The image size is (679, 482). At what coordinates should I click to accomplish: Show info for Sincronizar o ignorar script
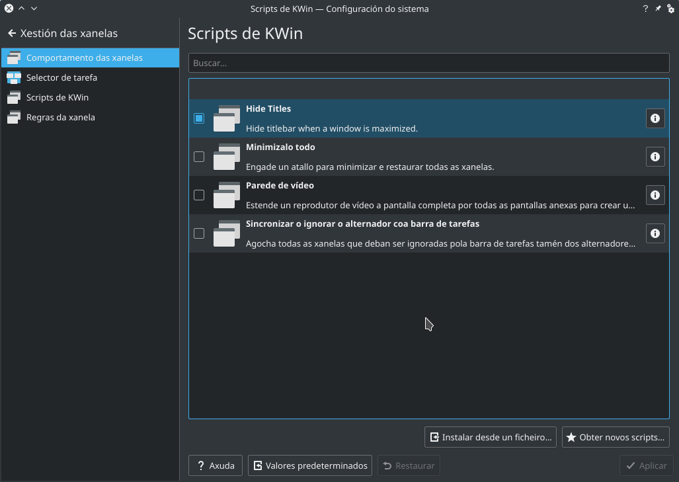click(655, 233)
